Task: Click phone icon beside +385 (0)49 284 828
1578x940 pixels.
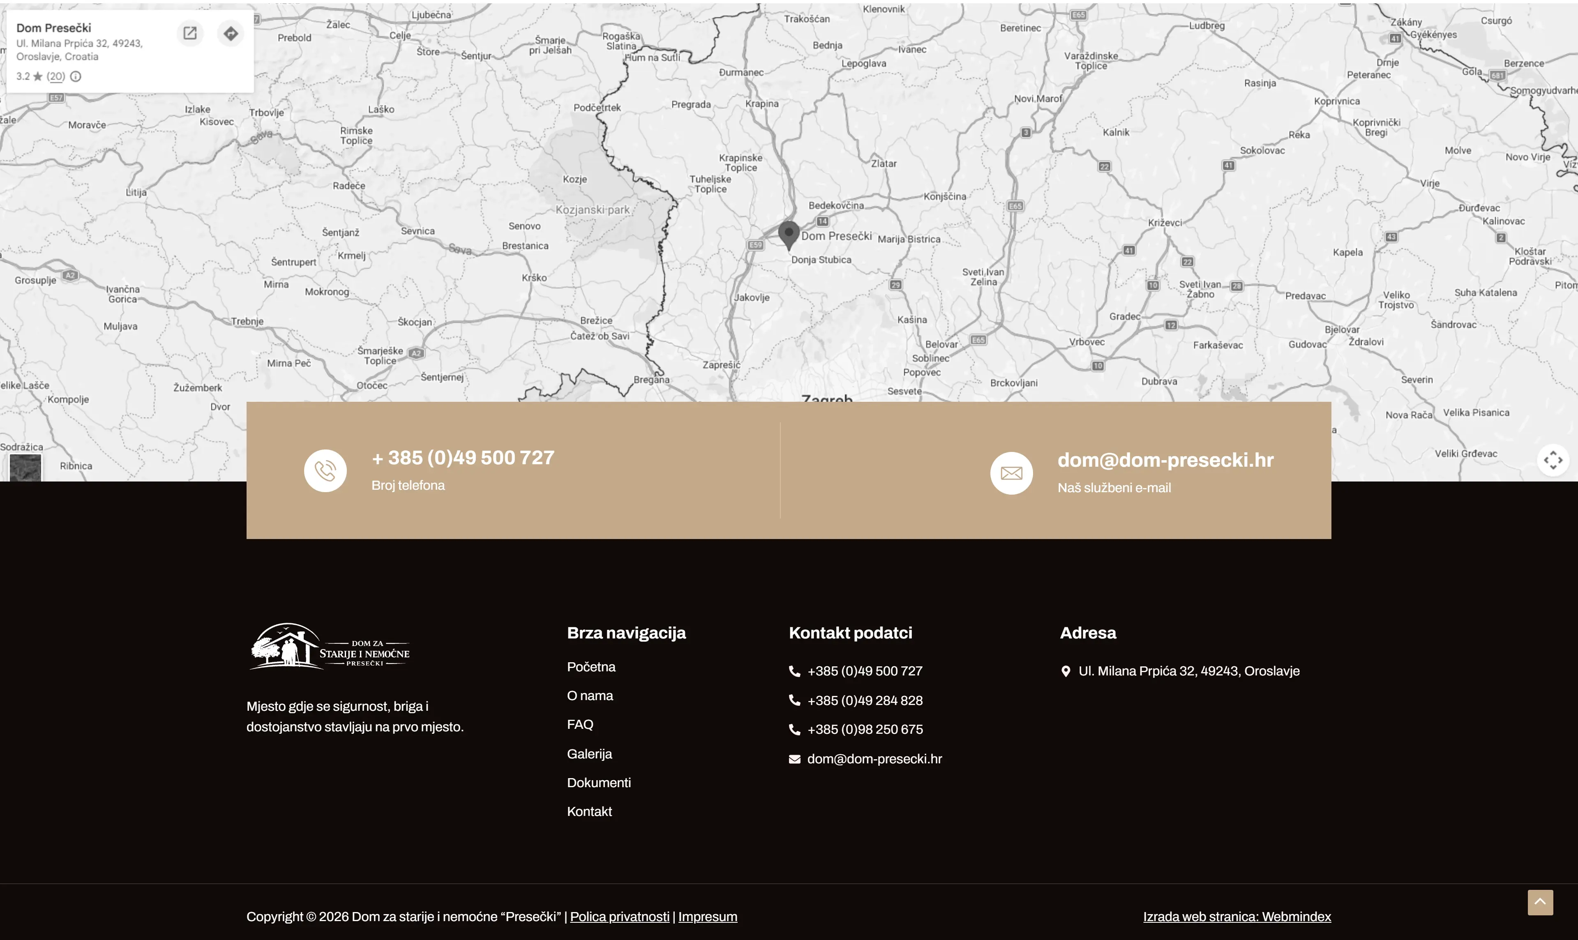Action: pyautogui.click(x=794, y=700)
